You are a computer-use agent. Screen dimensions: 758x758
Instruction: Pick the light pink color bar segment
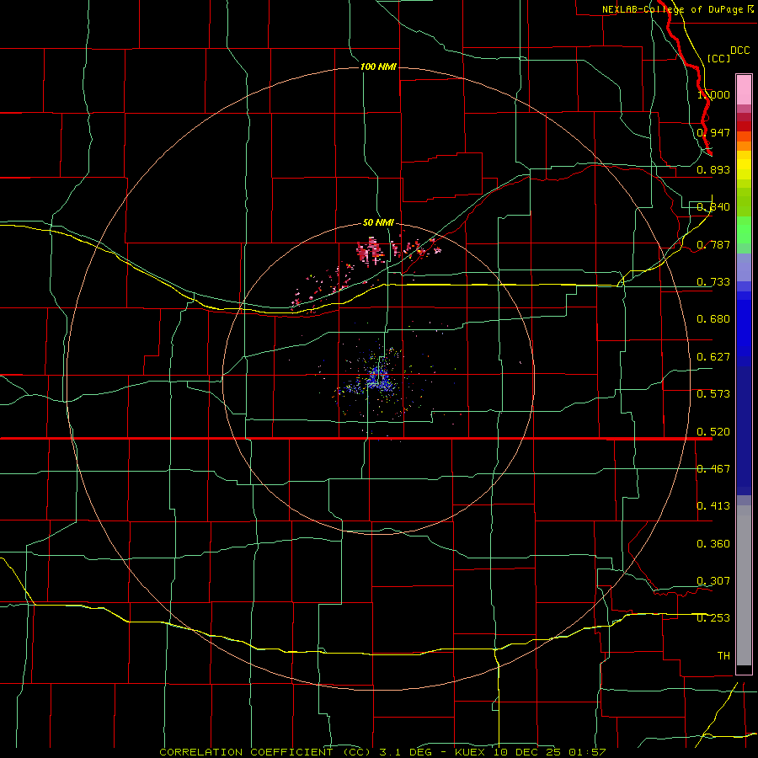point(744,90)
